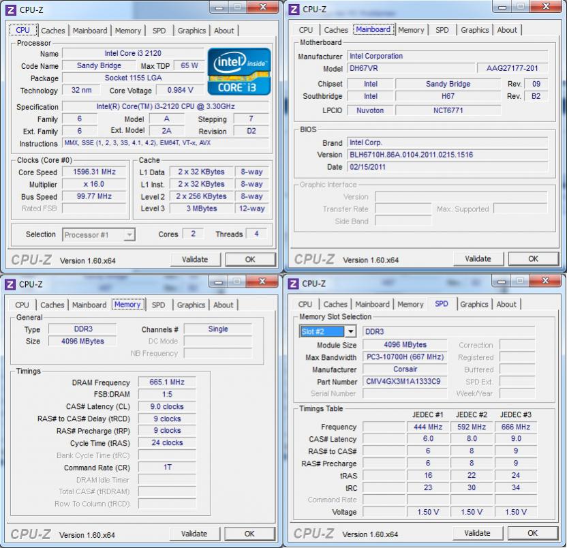This screenshot has height=548, width=569.
Task: Click the Specification field i3-2120 CPU @ 3.30GHz
Action: coord(166,106)
